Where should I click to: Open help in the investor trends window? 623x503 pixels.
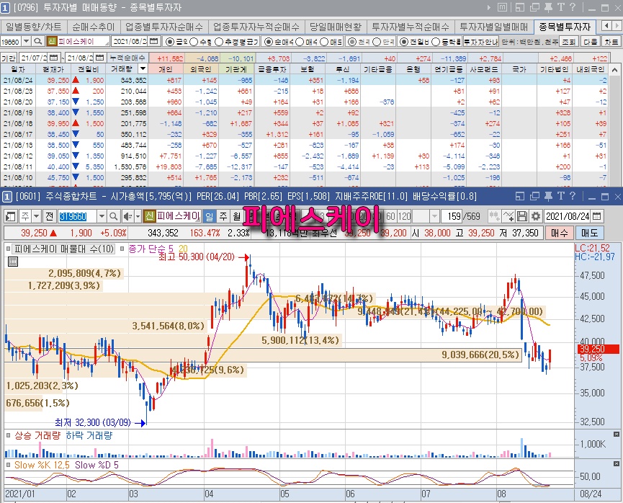coord(573,7)
